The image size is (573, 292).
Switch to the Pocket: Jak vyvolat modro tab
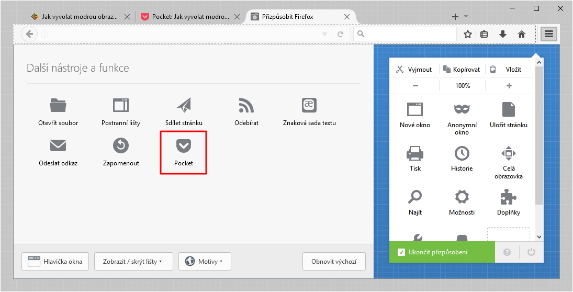(x=189, y=16)
